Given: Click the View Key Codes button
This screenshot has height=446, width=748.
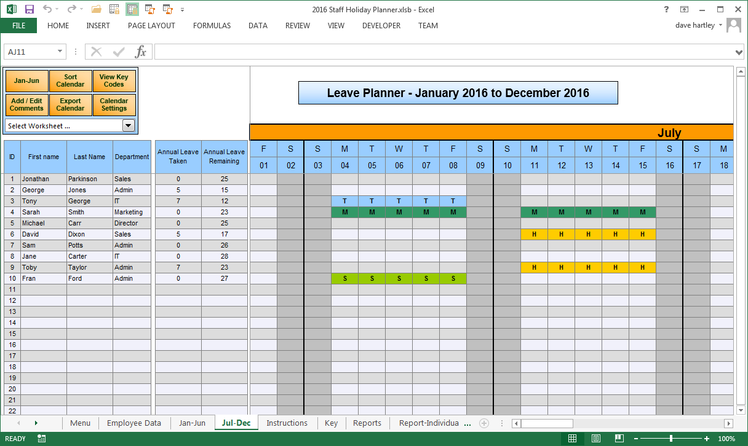Looking at the screenshot, I should click(x=114, y=81).
